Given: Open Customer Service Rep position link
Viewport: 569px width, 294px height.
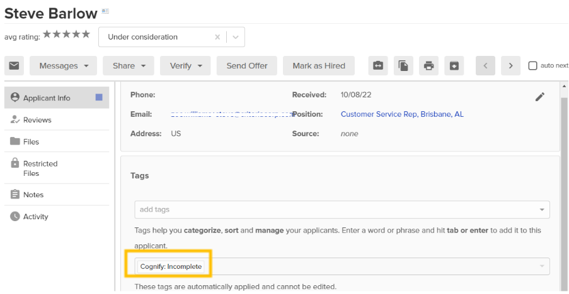Looking at the screenshot, I should click(x=402, y=114).
